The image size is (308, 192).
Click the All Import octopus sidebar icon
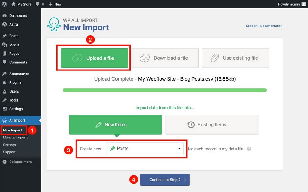tap(5, 120)
